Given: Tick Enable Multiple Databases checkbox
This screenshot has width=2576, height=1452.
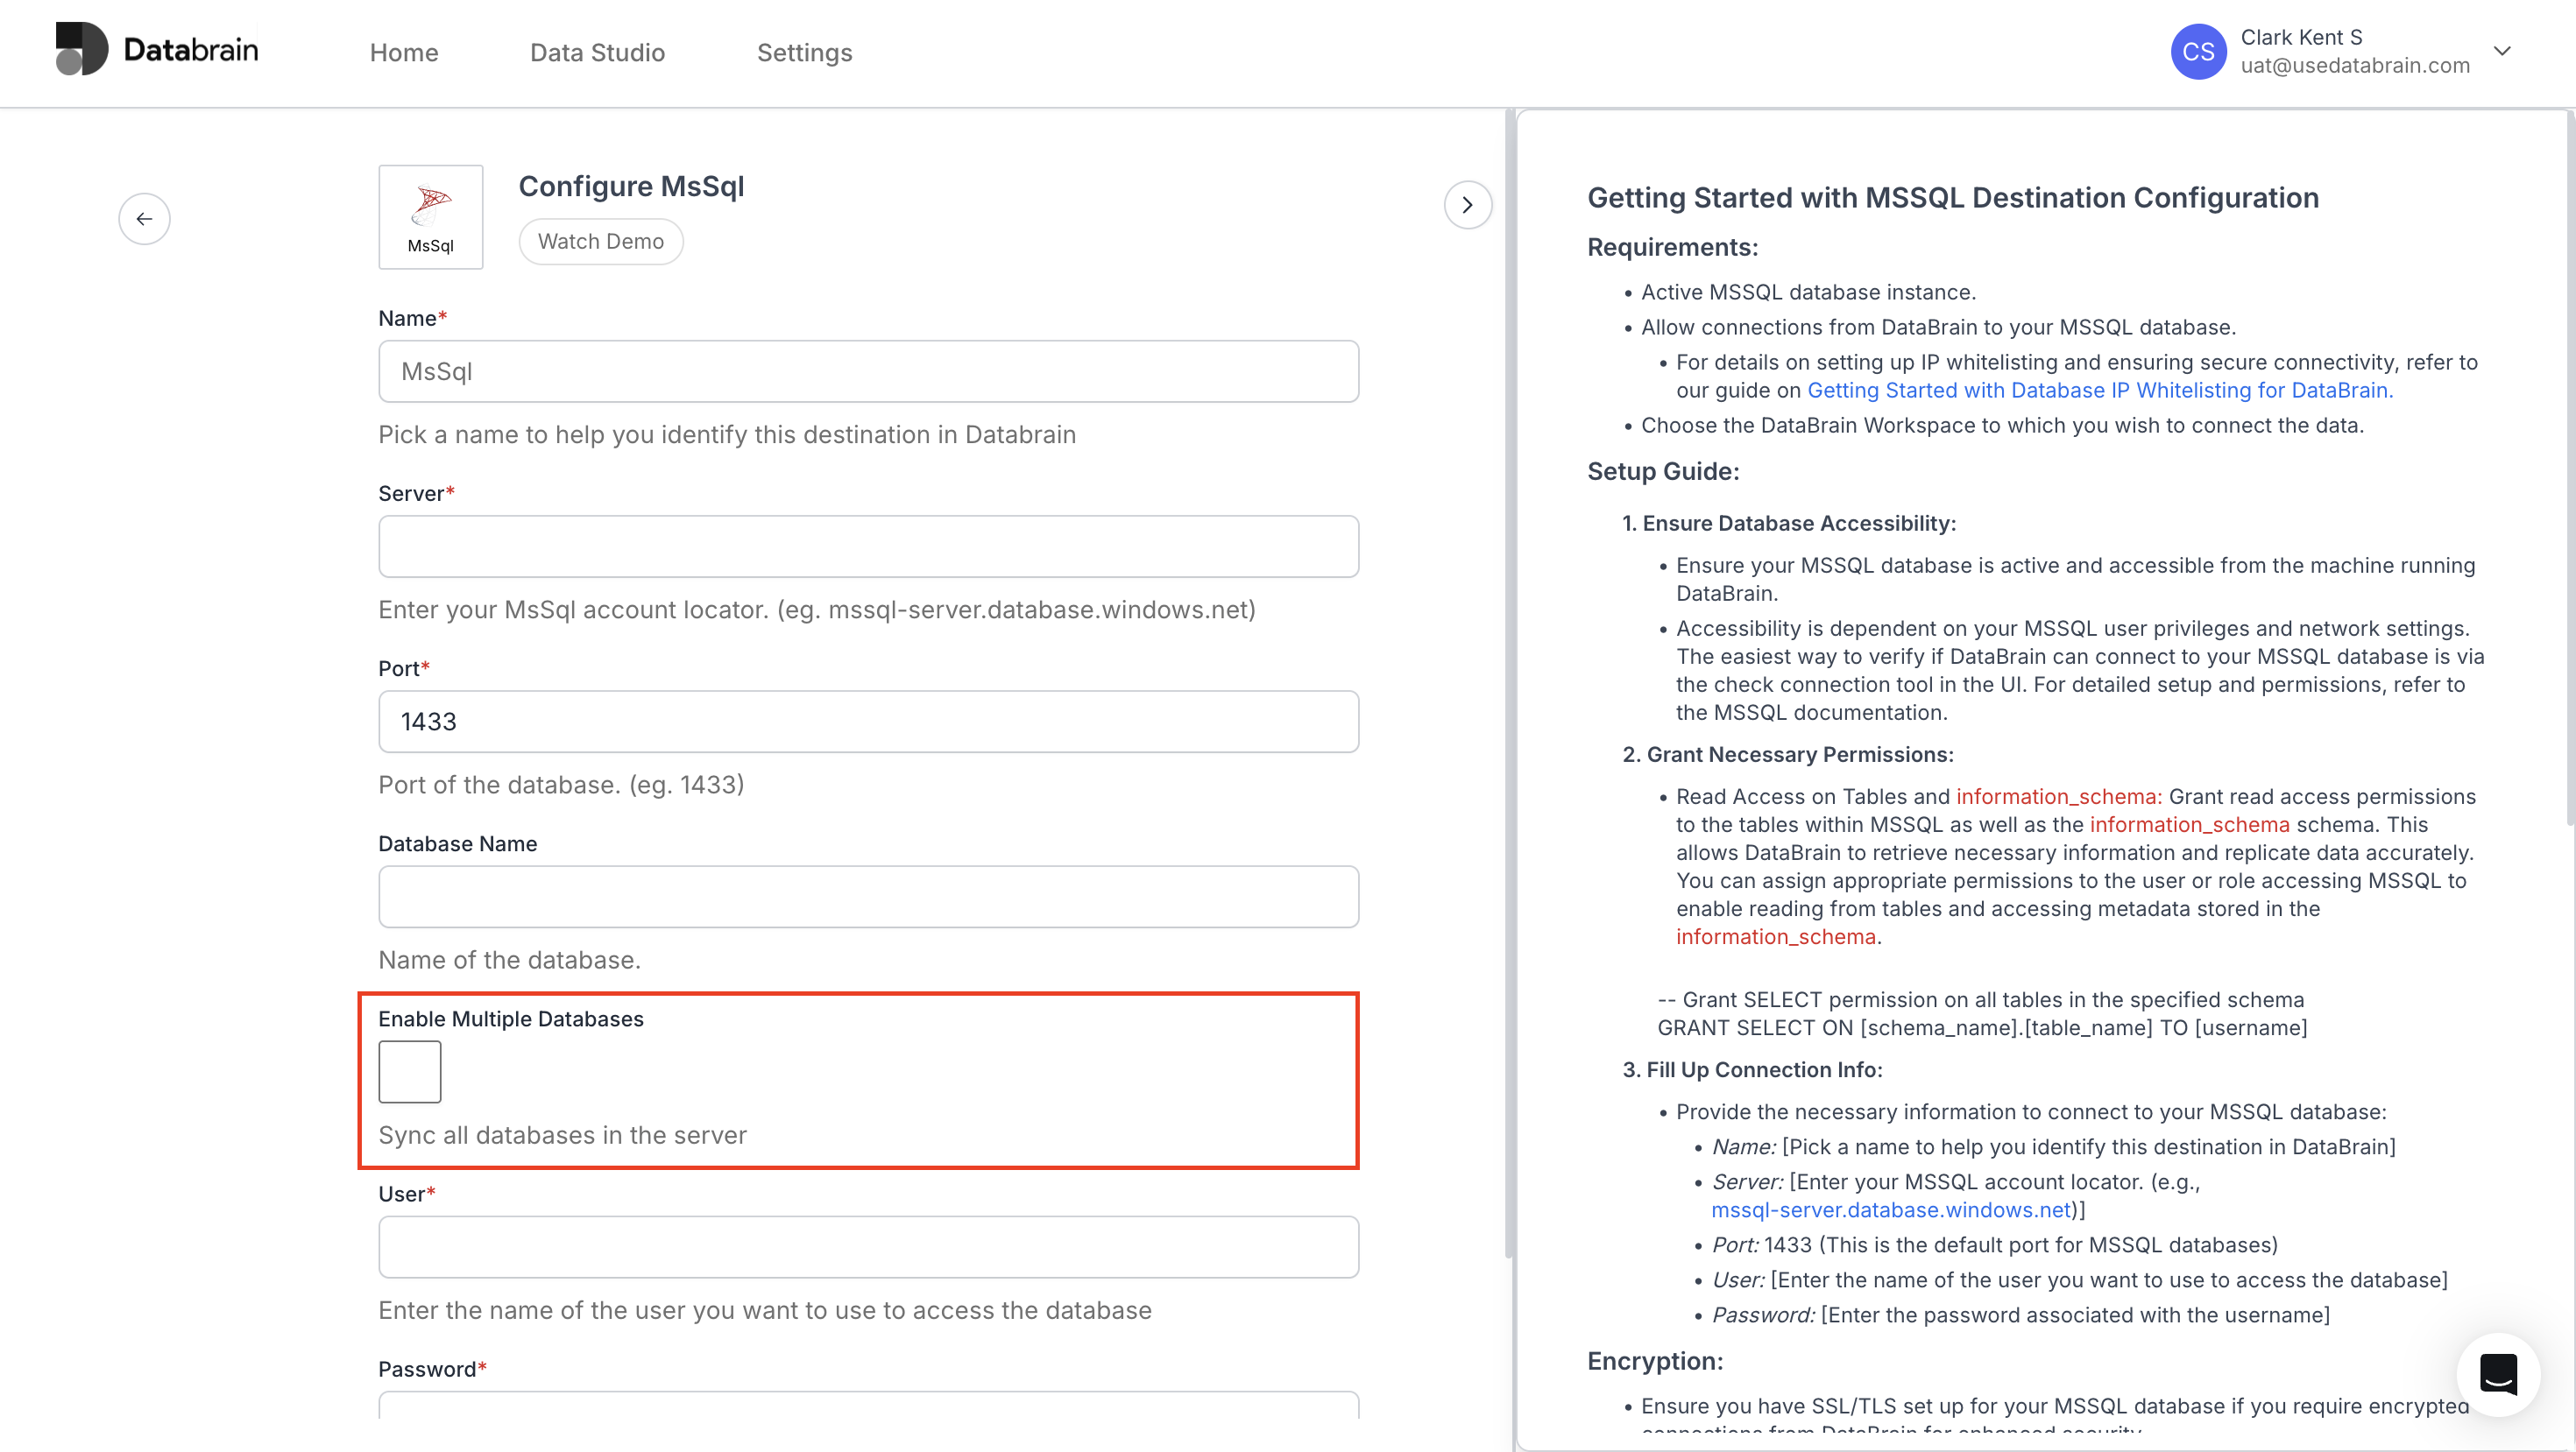Looking at the screenshot, I should (x=409, y=1071).
